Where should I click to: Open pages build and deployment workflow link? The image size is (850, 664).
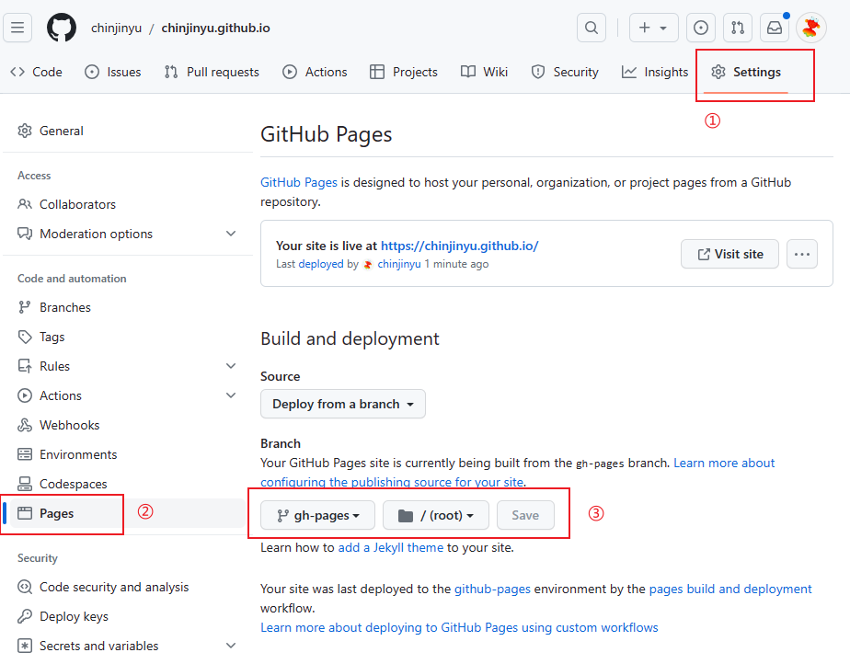[x=730, y=589]
